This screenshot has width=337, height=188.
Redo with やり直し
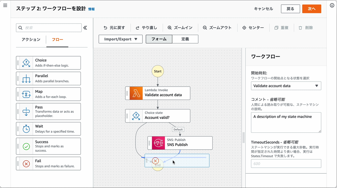(x=146, y=28)
